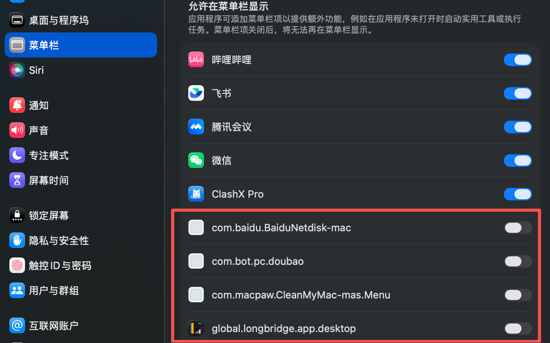Turn off the 飞书 toggle

pos(518,93)
